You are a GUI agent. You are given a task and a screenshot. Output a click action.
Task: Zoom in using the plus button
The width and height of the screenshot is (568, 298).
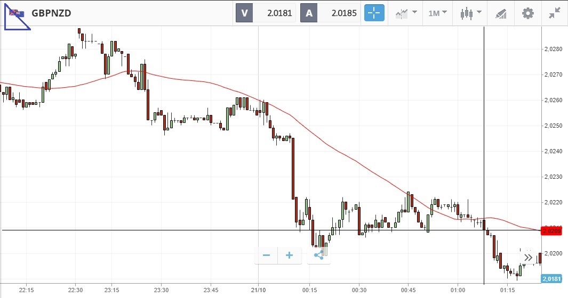[x=290, y=255]
